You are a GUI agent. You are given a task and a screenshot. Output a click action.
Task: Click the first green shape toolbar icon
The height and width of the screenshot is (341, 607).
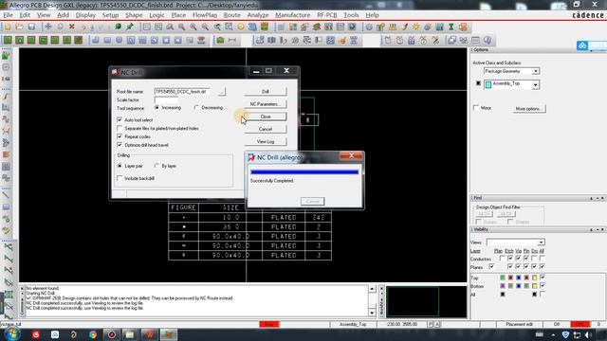coord(8,40)
